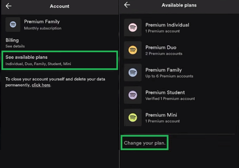Tap the Premium Family heading on Account screen
Viewport: 239px width, 168px height.
[42, 22]
